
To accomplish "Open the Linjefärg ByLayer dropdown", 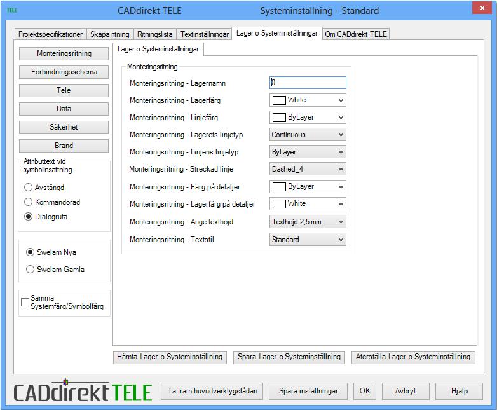I will click(308, 118).
